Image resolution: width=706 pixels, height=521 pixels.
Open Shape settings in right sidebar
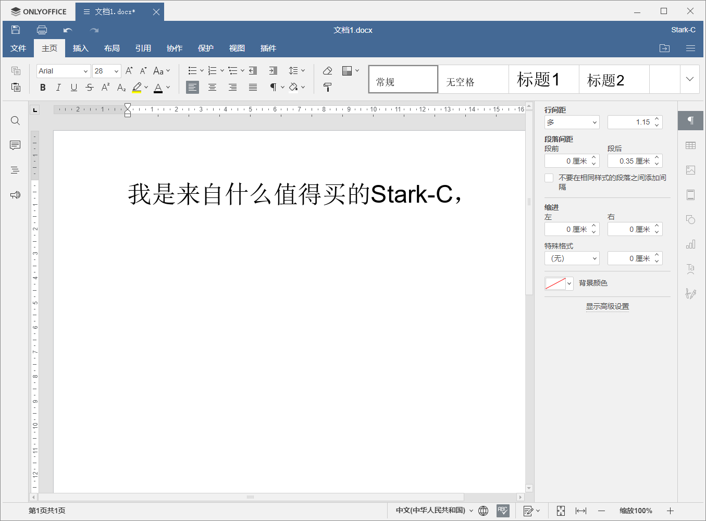tap(691, 219)
